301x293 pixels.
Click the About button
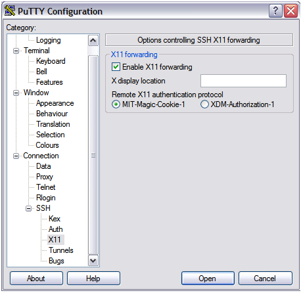tap(36, 279)
